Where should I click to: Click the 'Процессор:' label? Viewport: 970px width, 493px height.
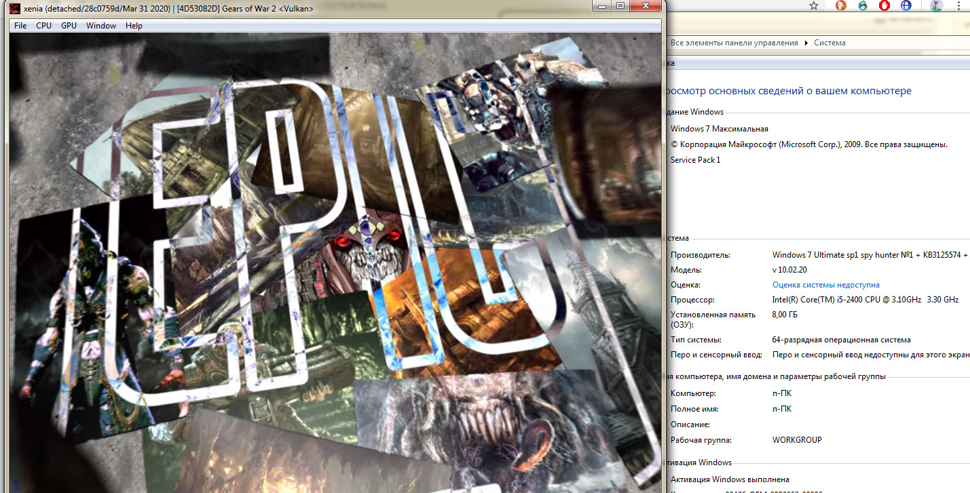click(x=692, y=300)
